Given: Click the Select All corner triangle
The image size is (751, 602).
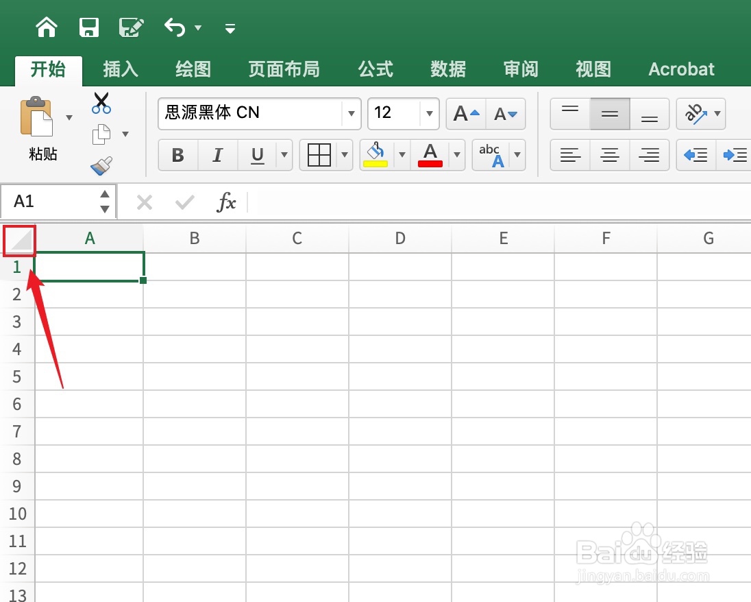Looking at the screenshot, I should point(20,239).
